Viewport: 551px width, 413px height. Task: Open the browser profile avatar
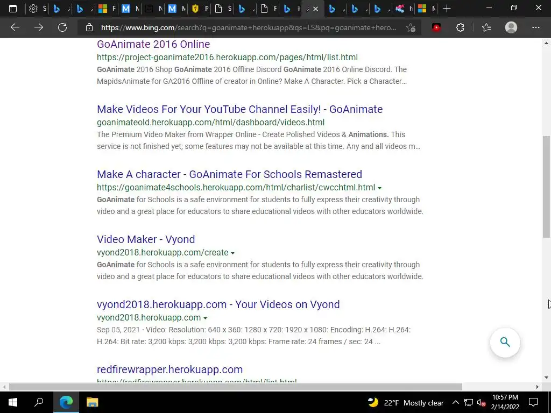point(511,27)
